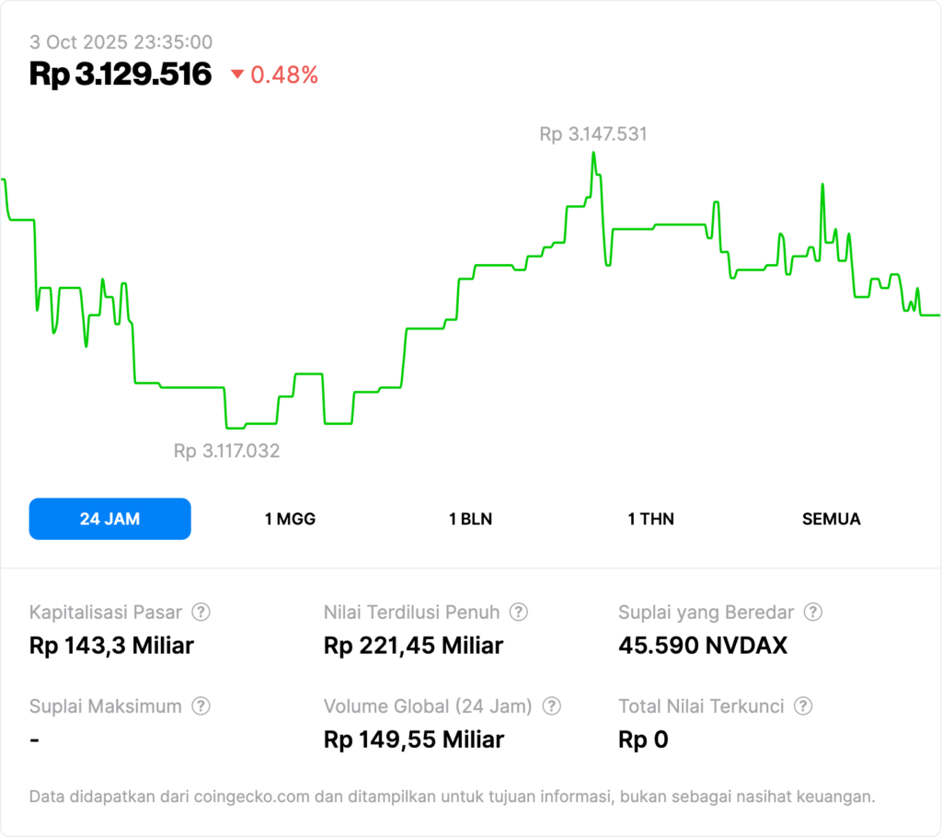Click the Rp 143,3 Miliar market cap value
Viewport: 942px width, 837px height.
(x=111, y=646)
